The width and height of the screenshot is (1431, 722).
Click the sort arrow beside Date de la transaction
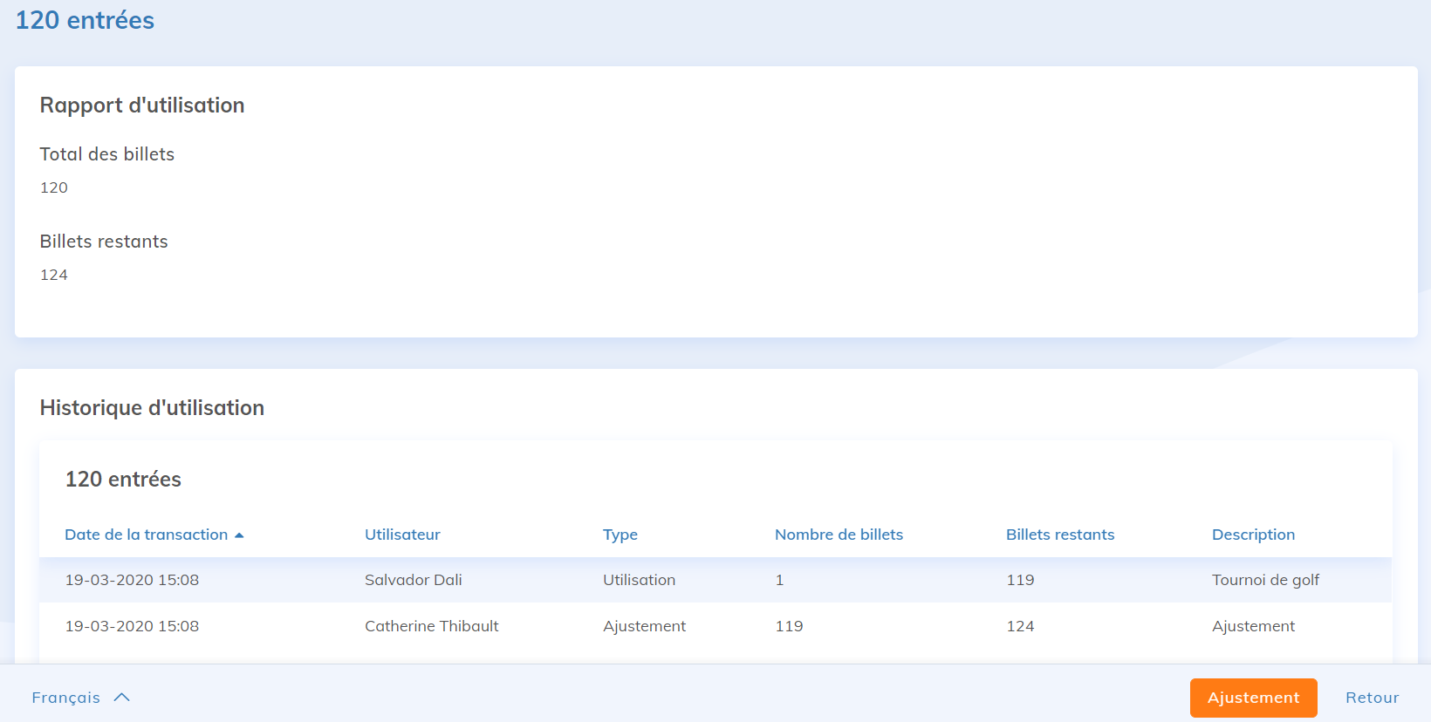point(239,535)
